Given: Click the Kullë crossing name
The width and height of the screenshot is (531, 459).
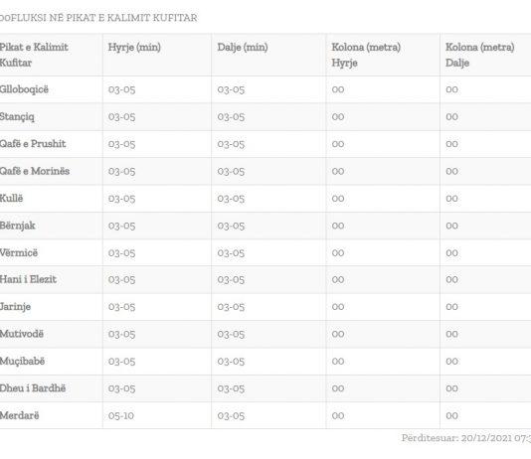Looking at the screenshot, I should click(11, 199).
